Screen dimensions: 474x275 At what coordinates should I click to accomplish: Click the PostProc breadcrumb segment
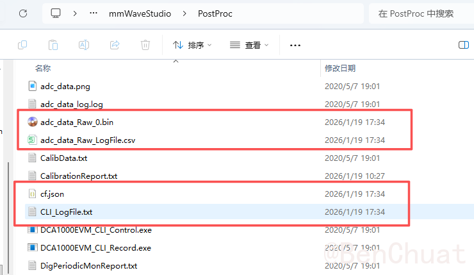215,13
